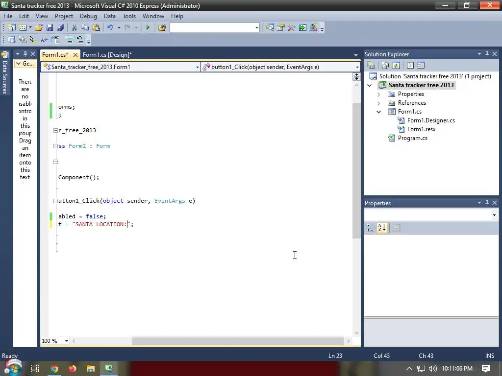Cut selection with the scissors icon
Image resolution: width=502 pixels, height=376 pixels.
(75, 28)
